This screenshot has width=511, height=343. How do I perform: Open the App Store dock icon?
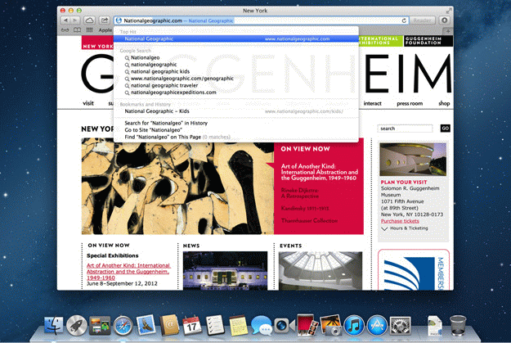click(377, 325)
